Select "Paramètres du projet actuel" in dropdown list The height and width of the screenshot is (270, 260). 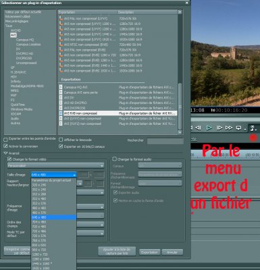54,180
